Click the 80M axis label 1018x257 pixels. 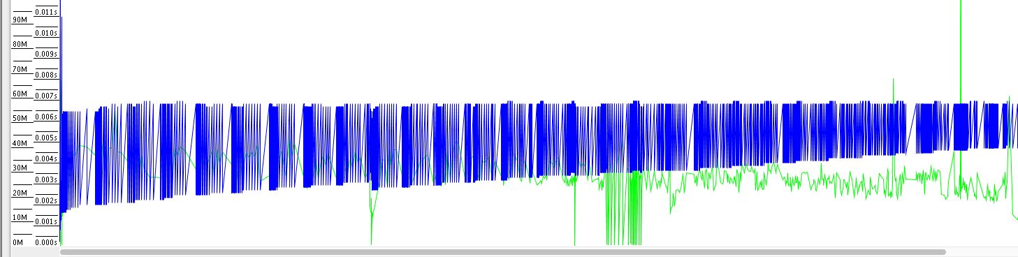[x=20, y=45]
